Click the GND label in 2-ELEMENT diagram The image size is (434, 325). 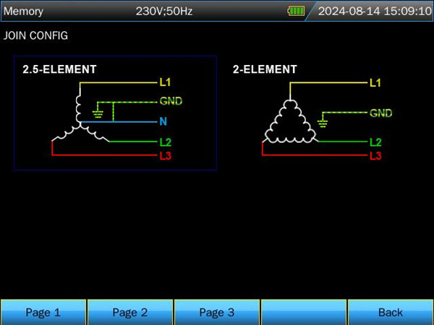click(x=381, y=113)
